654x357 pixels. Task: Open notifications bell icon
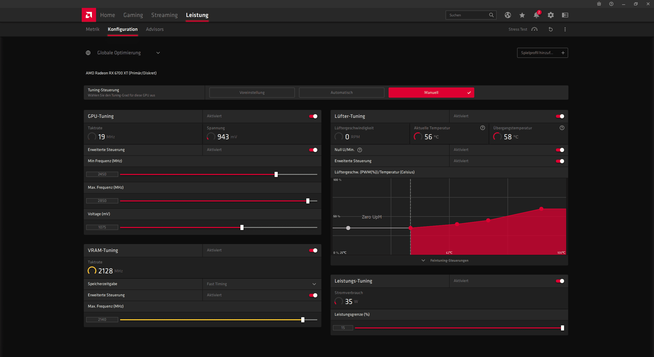(x=536, y=15)
